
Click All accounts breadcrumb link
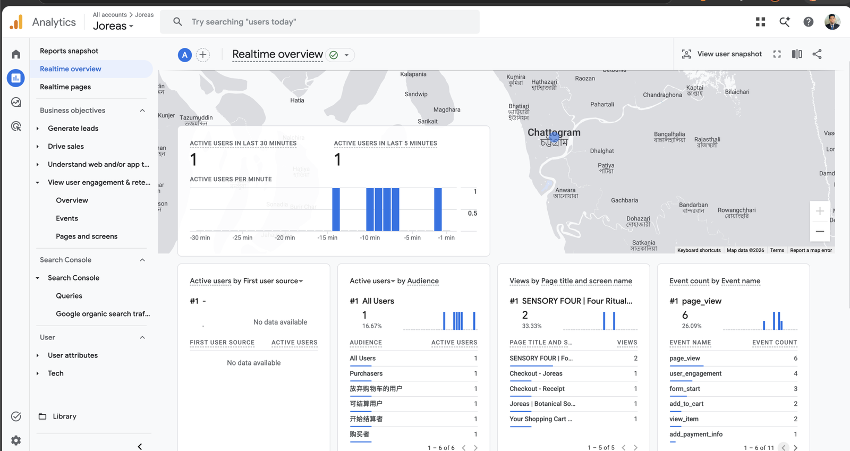(x=110, y=15)
